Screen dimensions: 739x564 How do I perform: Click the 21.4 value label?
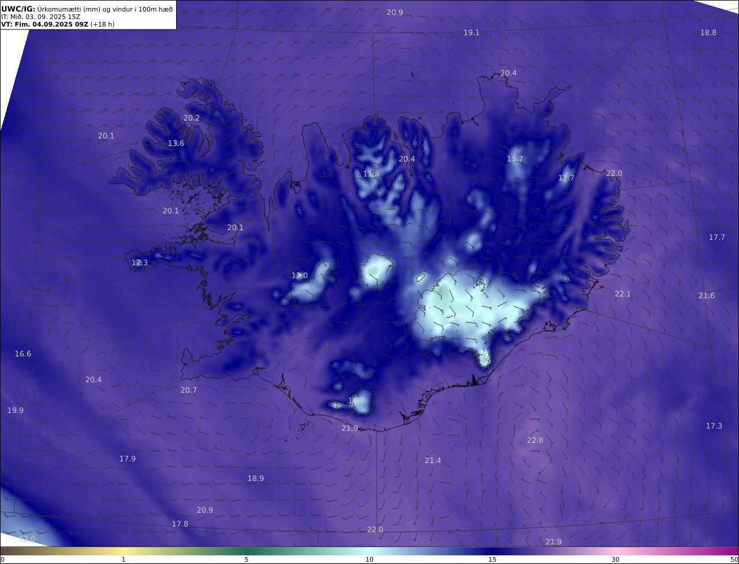[x=433, y=461]
